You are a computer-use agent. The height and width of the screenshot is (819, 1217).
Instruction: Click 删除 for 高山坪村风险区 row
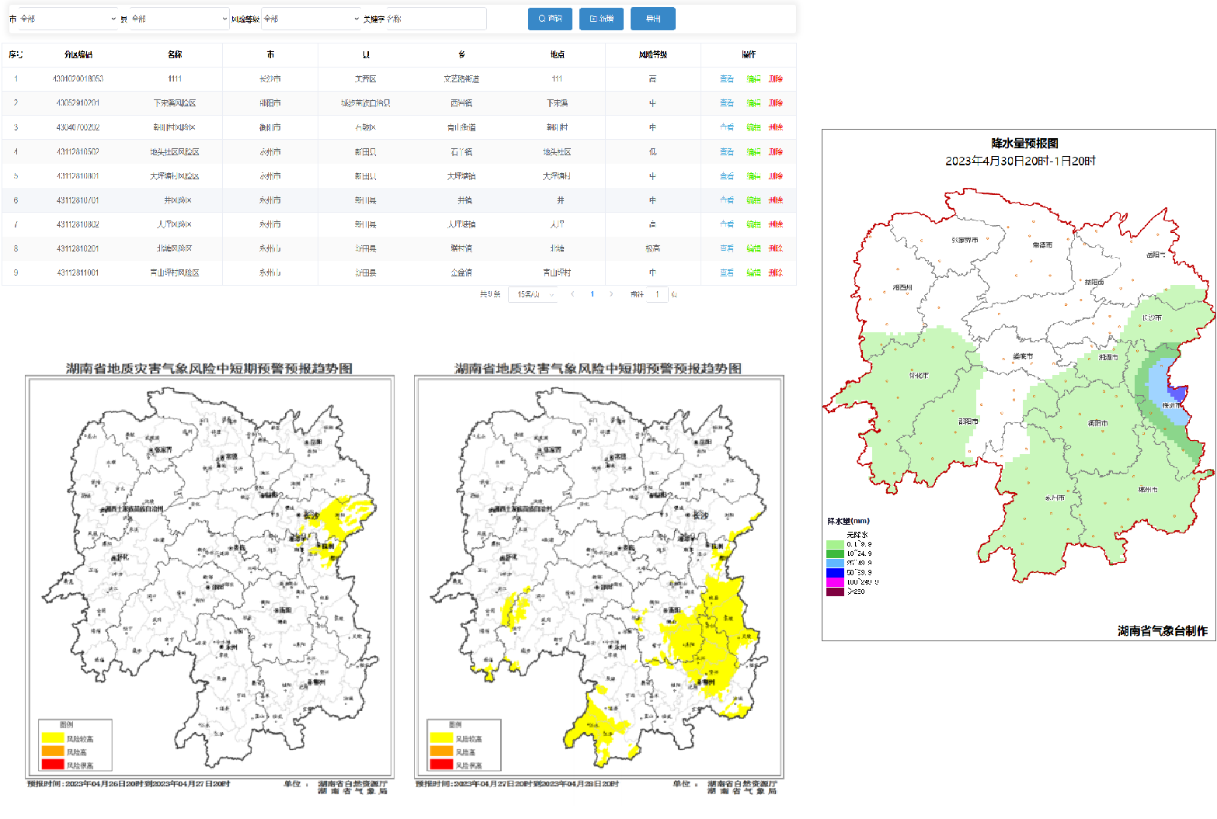[x=776, y=273]
